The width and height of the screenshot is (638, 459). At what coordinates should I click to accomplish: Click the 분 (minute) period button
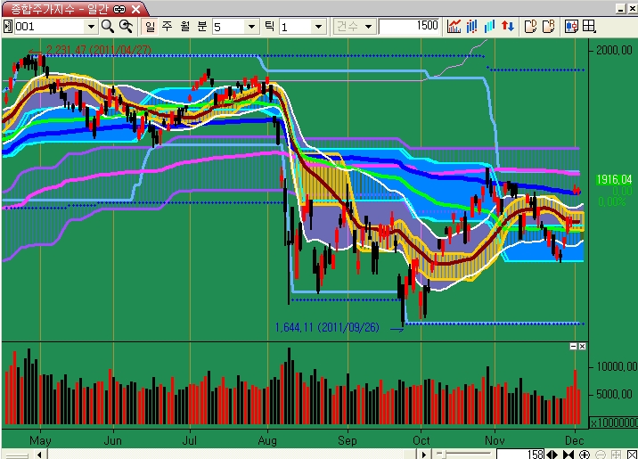click(202, 27)
